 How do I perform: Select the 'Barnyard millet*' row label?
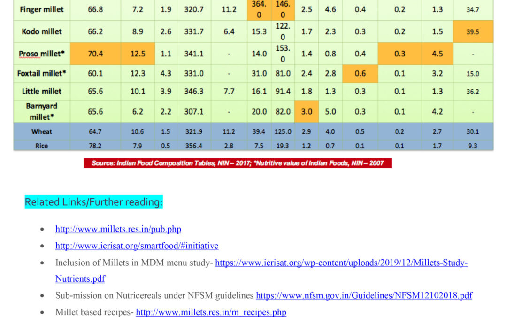click(42, 111)
